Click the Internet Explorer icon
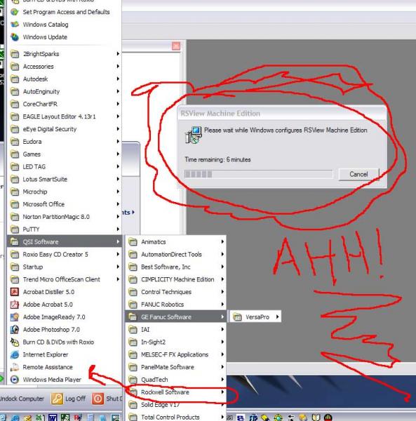This screenshot has width=416, height=421. click(15, 354)
